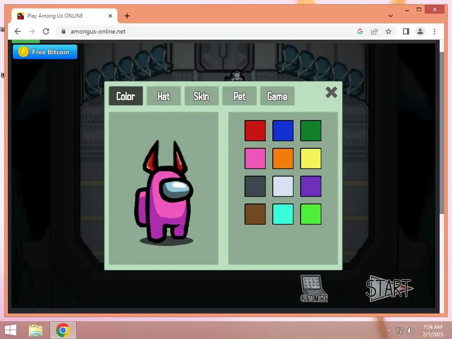Open the Skin tab
The height and width of the screenshot is (339, 452).
[201, 96]
